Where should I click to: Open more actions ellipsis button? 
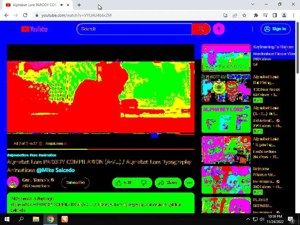coord(189,183)
